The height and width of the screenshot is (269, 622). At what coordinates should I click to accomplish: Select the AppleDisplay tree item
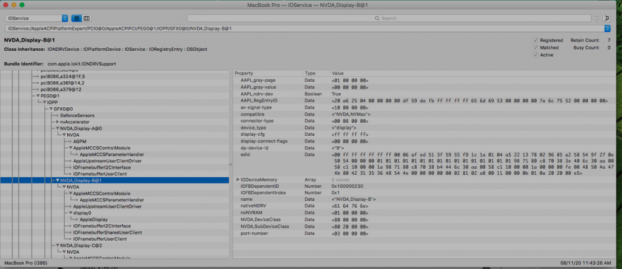95,219
